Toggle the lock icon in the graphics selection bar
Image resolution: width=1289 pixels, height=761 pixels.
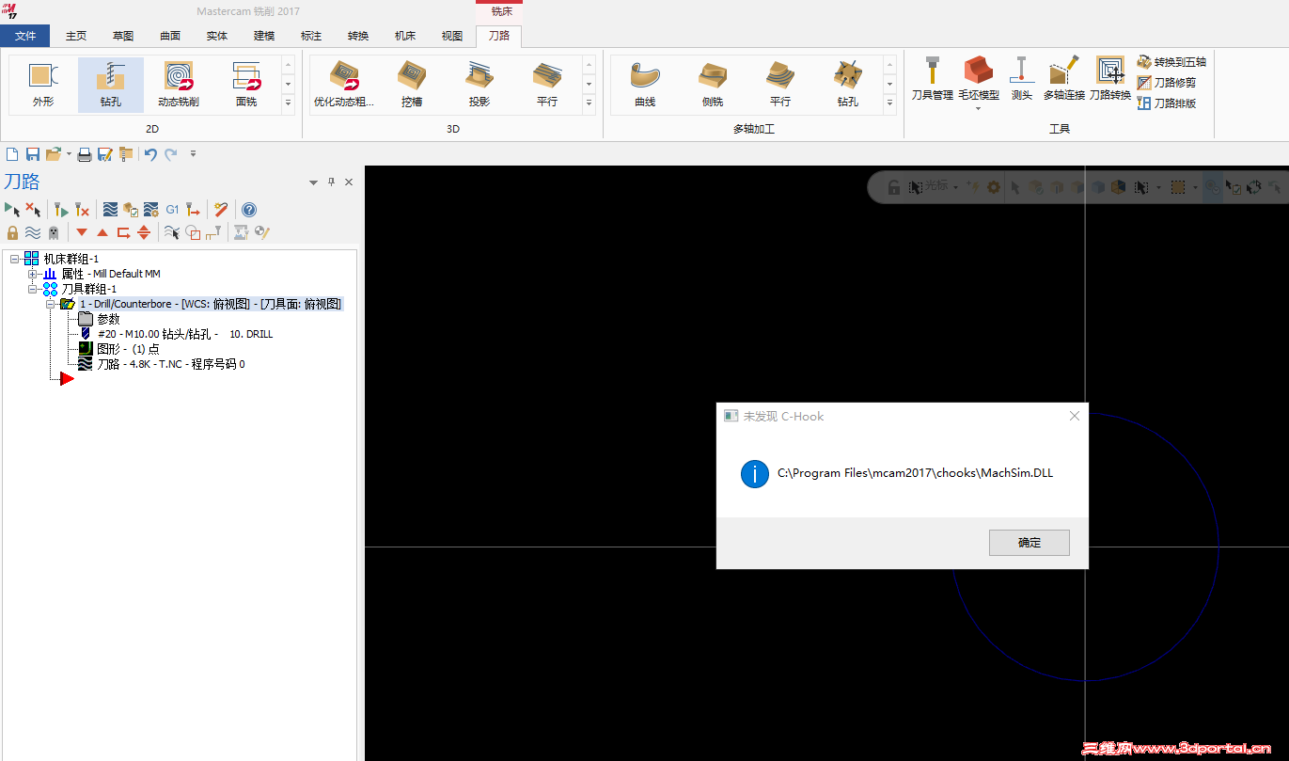click(894, 187)
